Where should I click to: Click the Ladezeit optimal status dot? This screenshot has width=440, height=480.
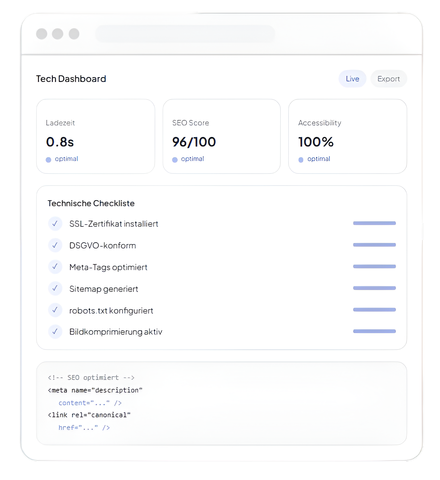[x=49, y=160]
